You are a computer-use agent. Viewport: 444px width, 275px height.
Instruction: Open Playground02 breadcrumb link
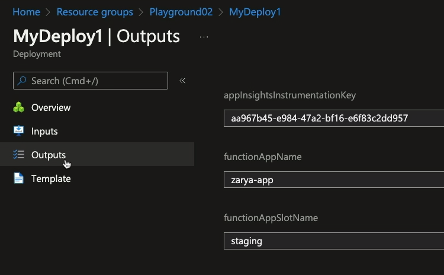[x=181, y=12]
